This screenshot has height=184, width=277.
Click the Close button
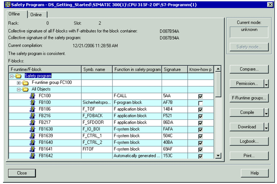22,173
